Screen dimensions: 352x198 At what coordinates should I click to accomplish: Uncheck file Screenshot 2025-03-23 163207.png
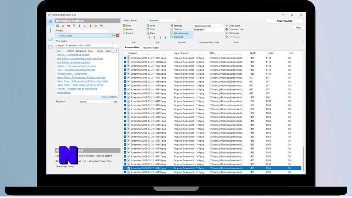pos(125,109)
